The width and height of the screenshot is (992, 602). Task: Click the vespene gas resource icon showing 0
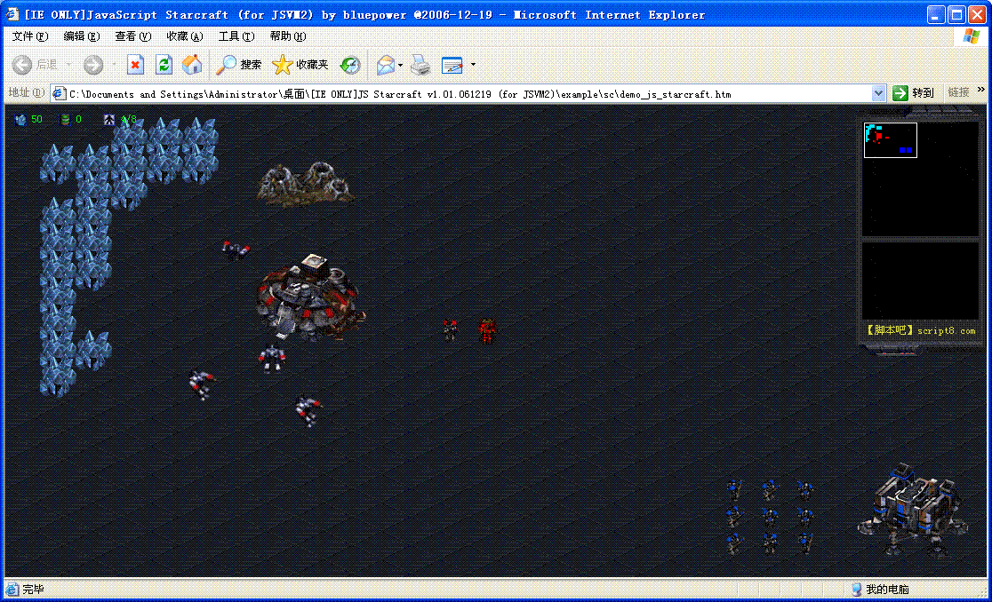[65, 119]
